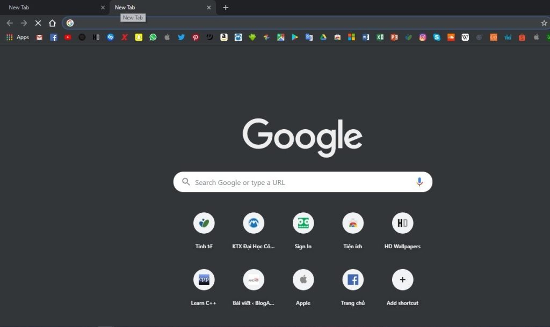
Task: Stop loading the page
Action: tap(38, 23)
